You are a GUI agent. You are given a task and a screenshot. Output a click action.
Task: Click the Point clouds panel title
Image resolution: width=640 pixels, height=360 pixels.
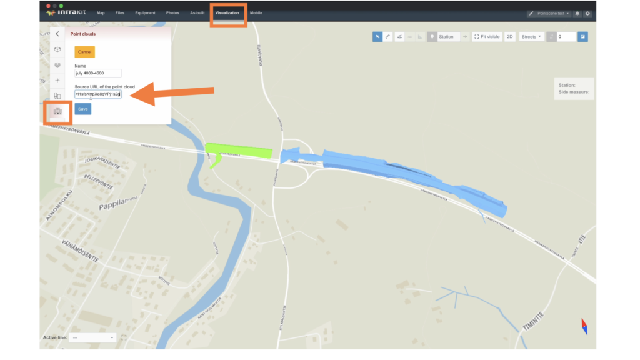click(83, 34)
